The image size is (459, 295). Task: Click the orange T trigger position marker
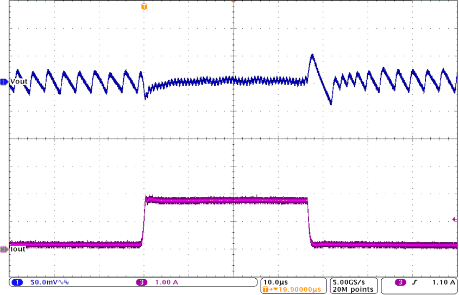click(144, 7)
